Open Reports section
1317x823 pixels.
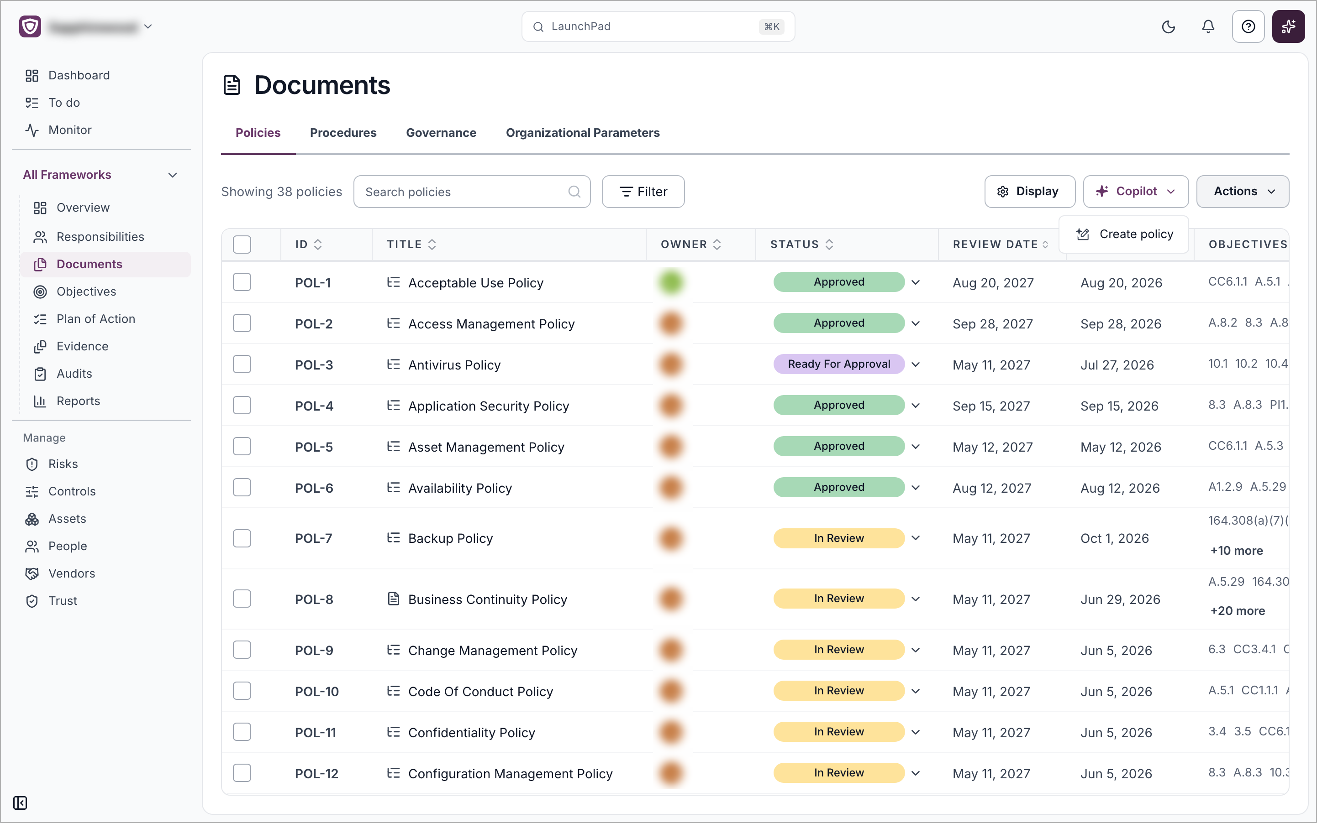point(78,401)
